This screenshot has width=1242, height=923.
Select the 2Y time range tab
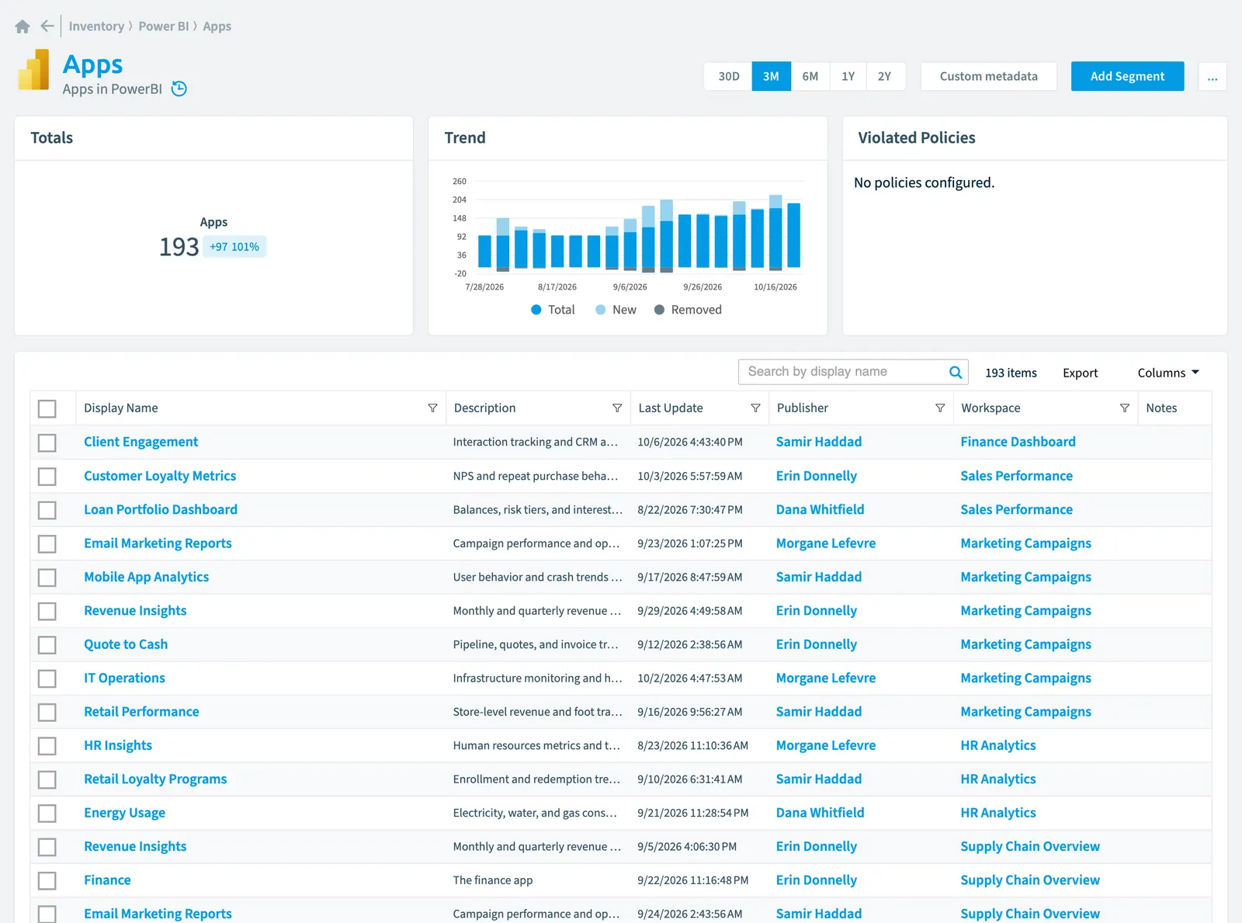point(885,76)
